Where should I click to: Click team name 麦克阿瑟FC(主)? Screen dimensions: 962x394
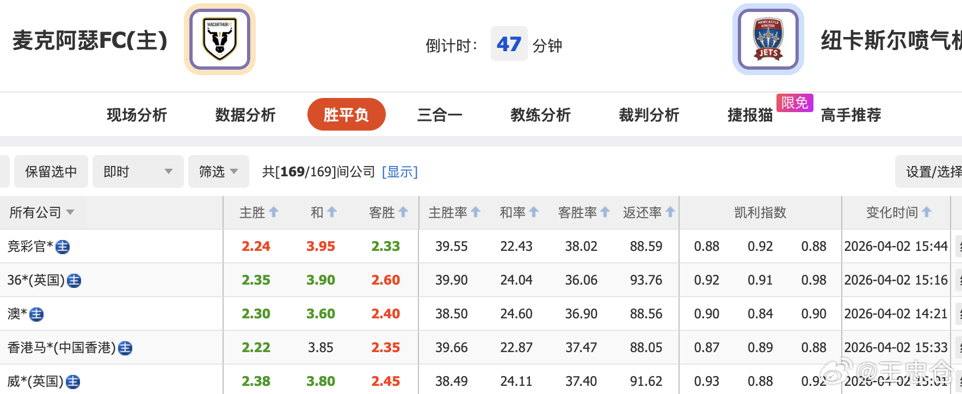point(90,40)
